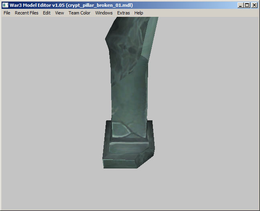Open the Help menu
The image size is (260, 211).
tap(138, 13)
